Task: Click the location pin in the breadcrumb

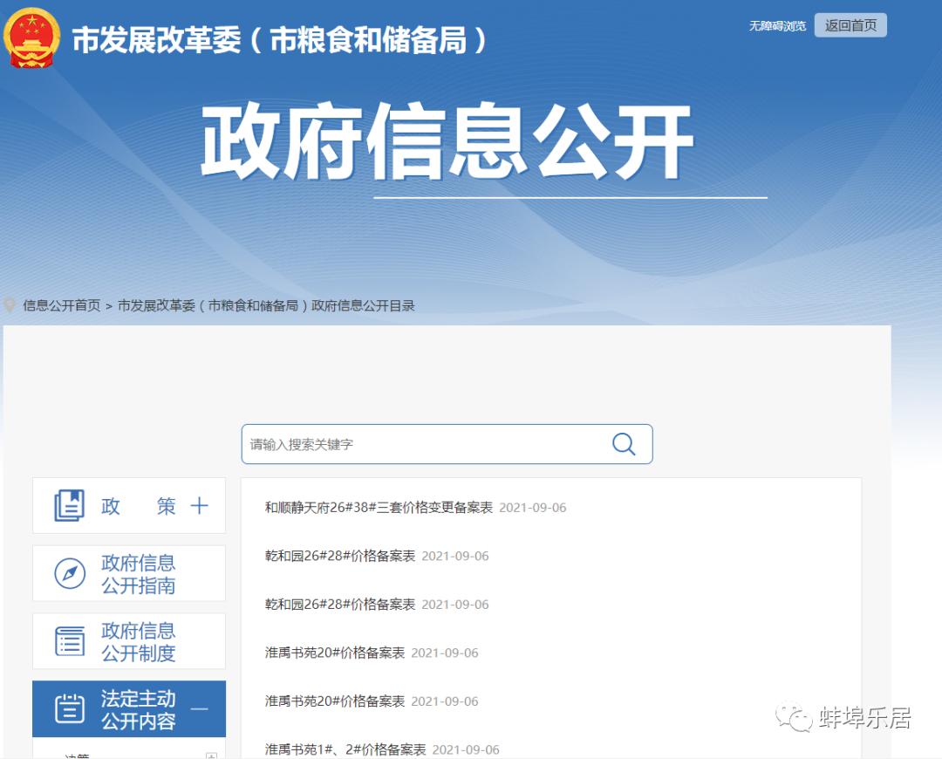Action: click(x=9, y=306)
